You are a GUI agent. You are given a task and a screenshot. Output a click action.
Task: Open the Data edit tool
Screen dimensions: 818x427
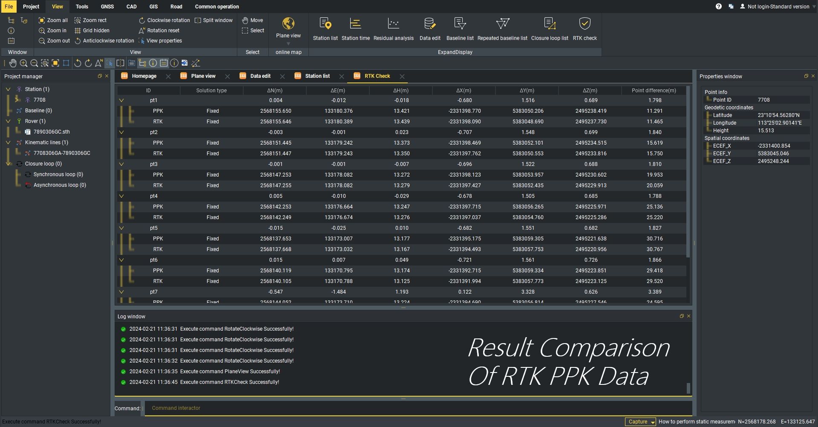coord(429,29)
